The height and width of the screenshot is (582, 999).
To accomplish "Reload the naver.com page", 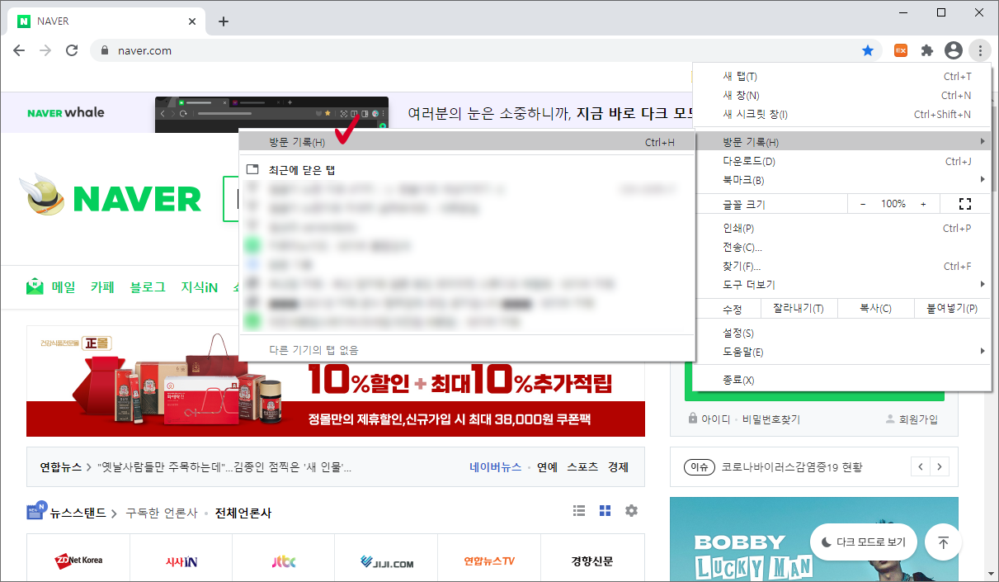I will click(x=72, y=50).
